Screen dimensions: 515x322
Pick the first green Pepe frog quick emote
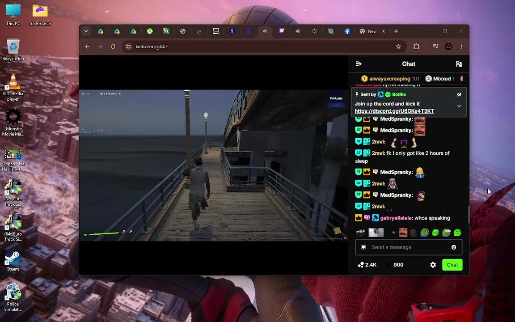424,233
